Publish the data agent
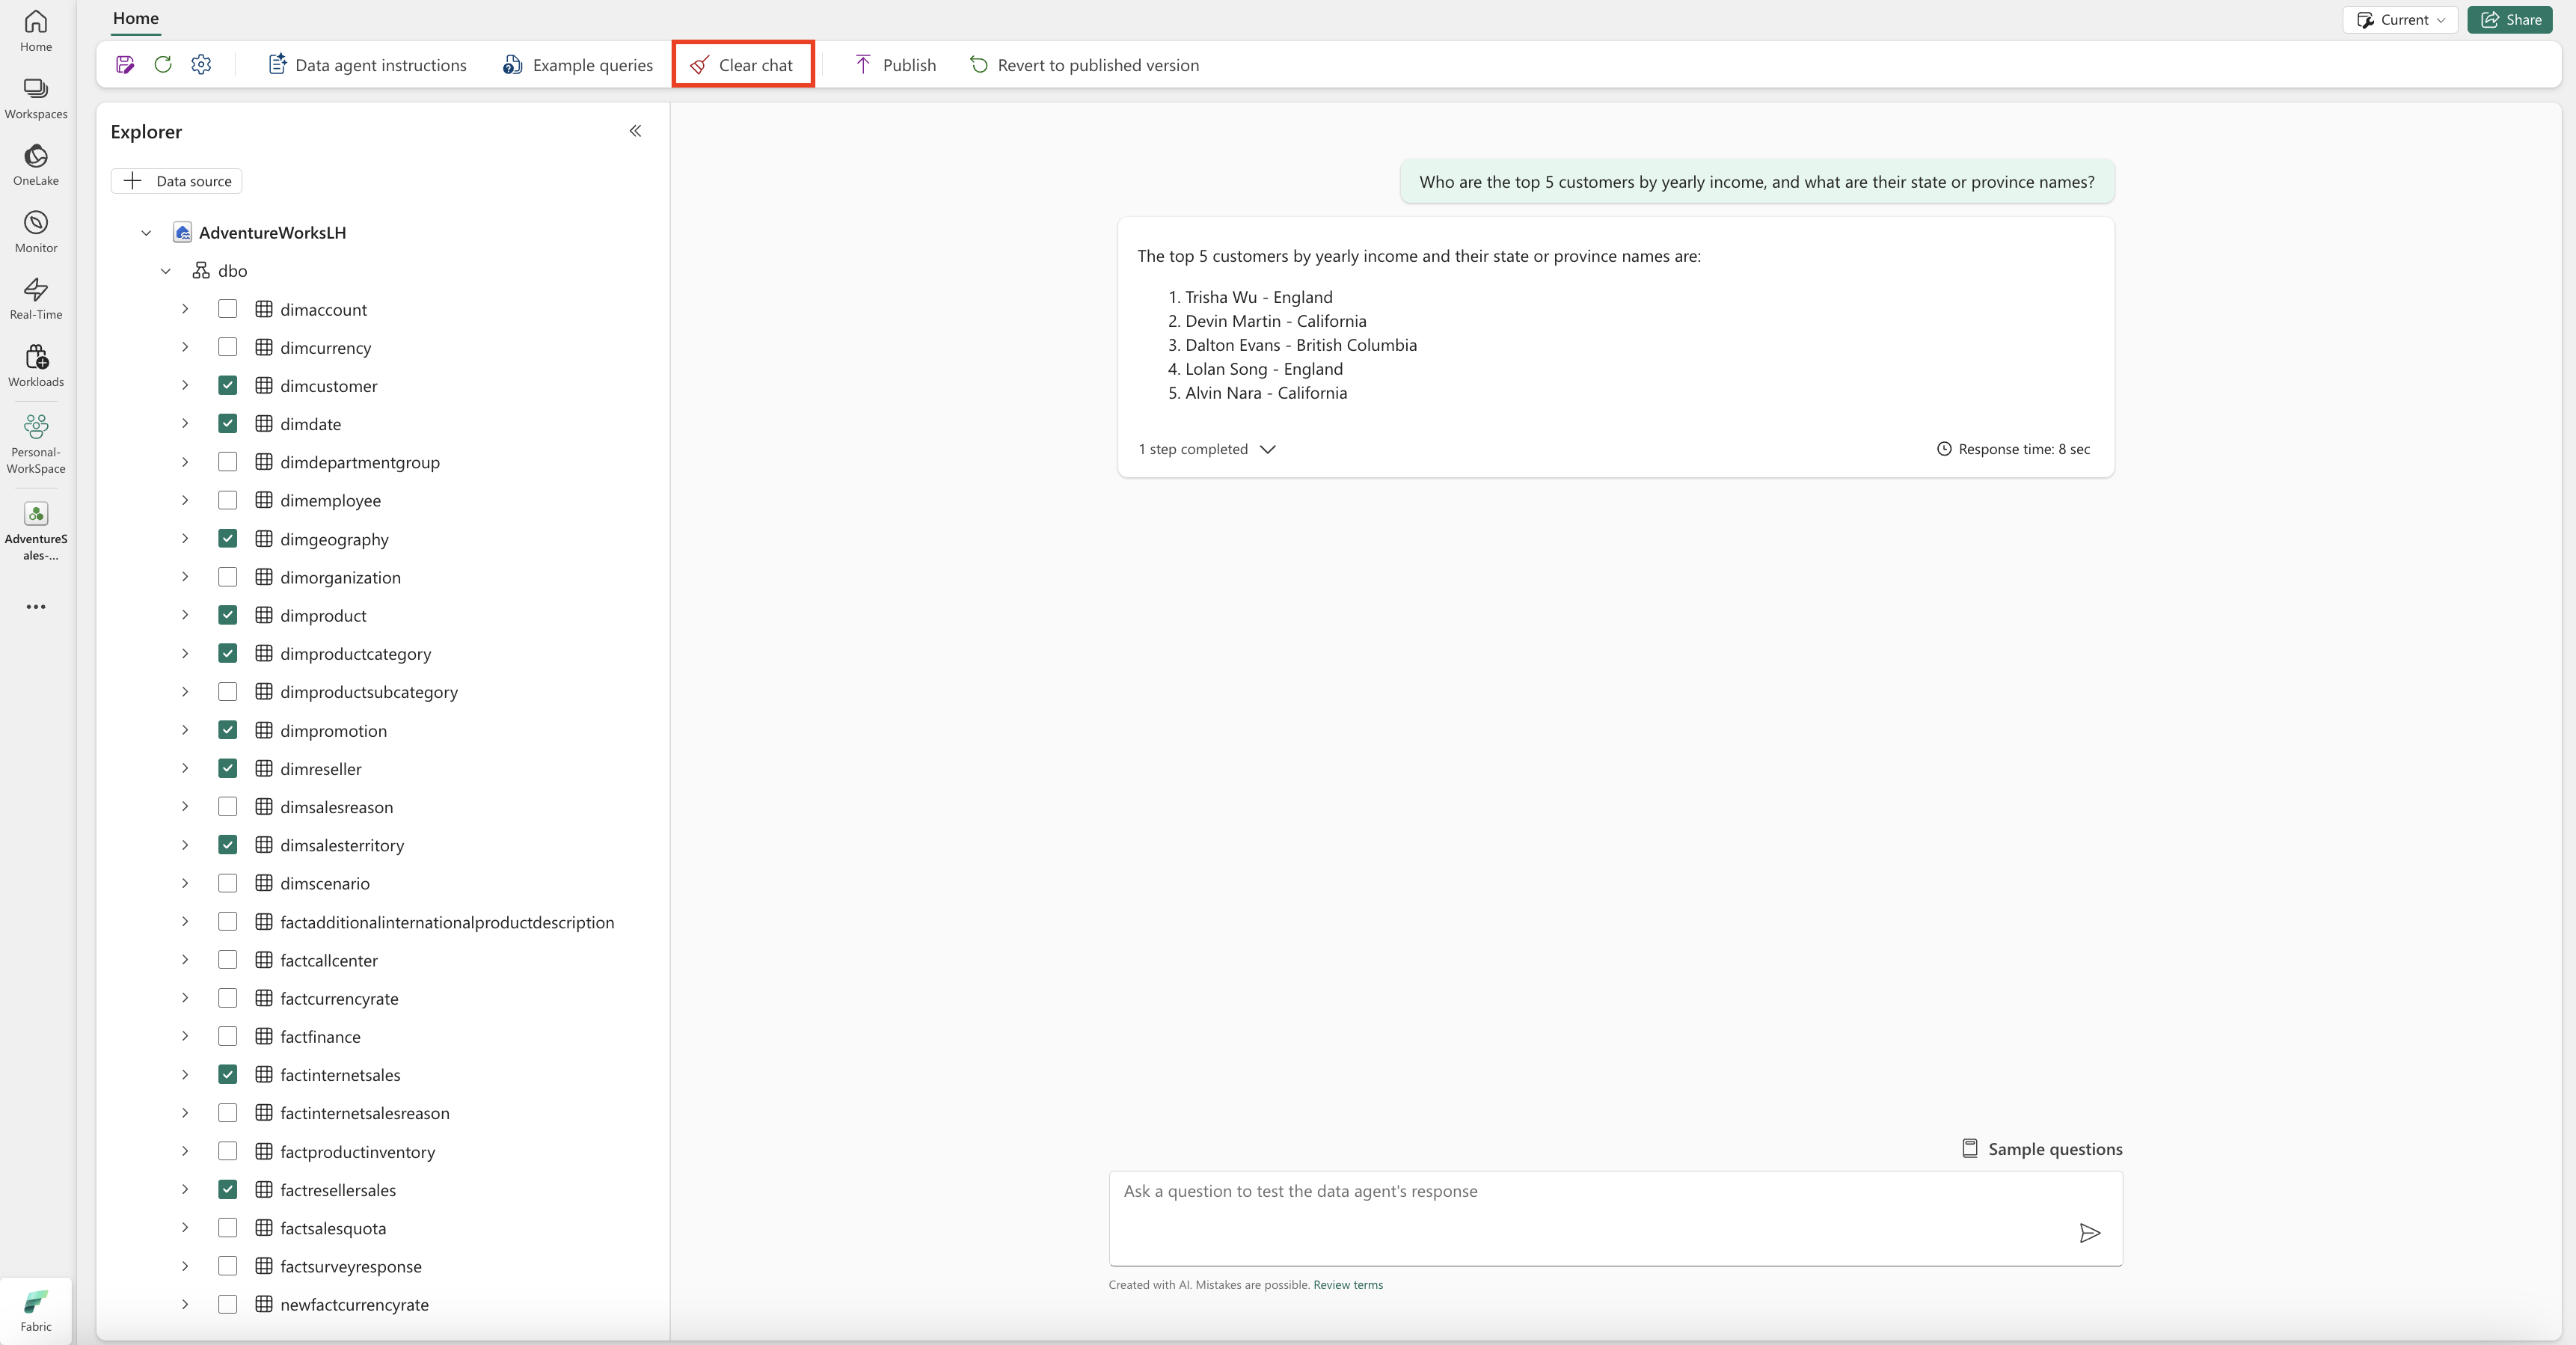This screenshot has width=2576, height=1345. tap(896, 65)
